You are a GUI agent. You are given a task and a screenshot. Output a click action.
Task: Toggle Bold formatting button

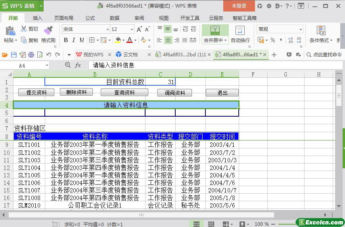pos(66,40)
